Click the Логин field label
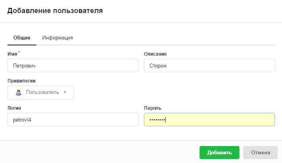The image size is (282, 163). [x=14, y=108]
